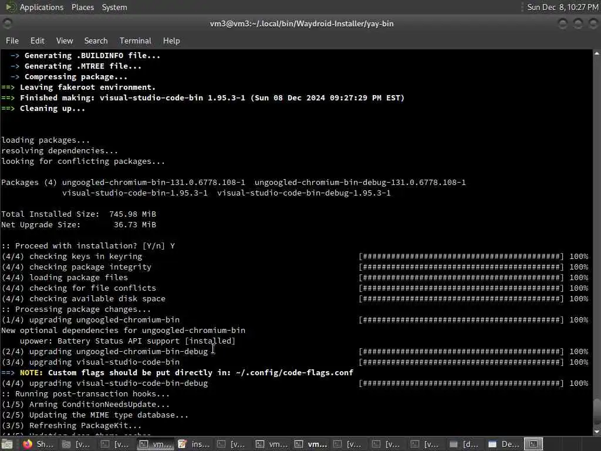Click the 'checking keys in keyring' progress bar
The image size is (601, 451).
point(461,257)
